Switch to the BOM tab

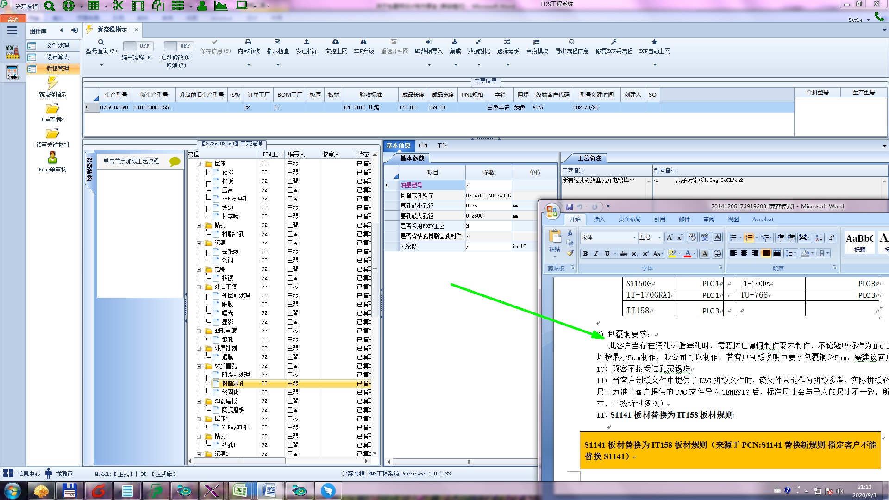[x=423, y=145]
